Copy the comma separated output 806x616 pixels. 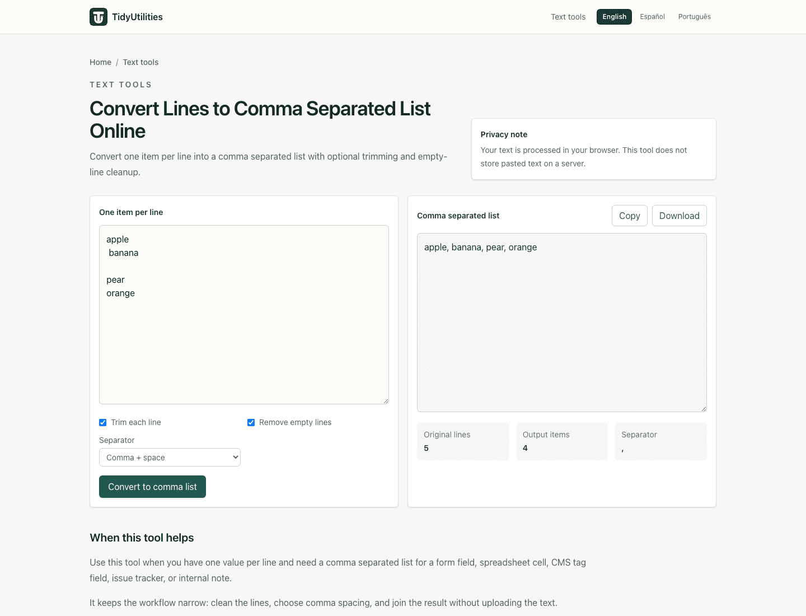pyautogui.click(x=630, y=216)
